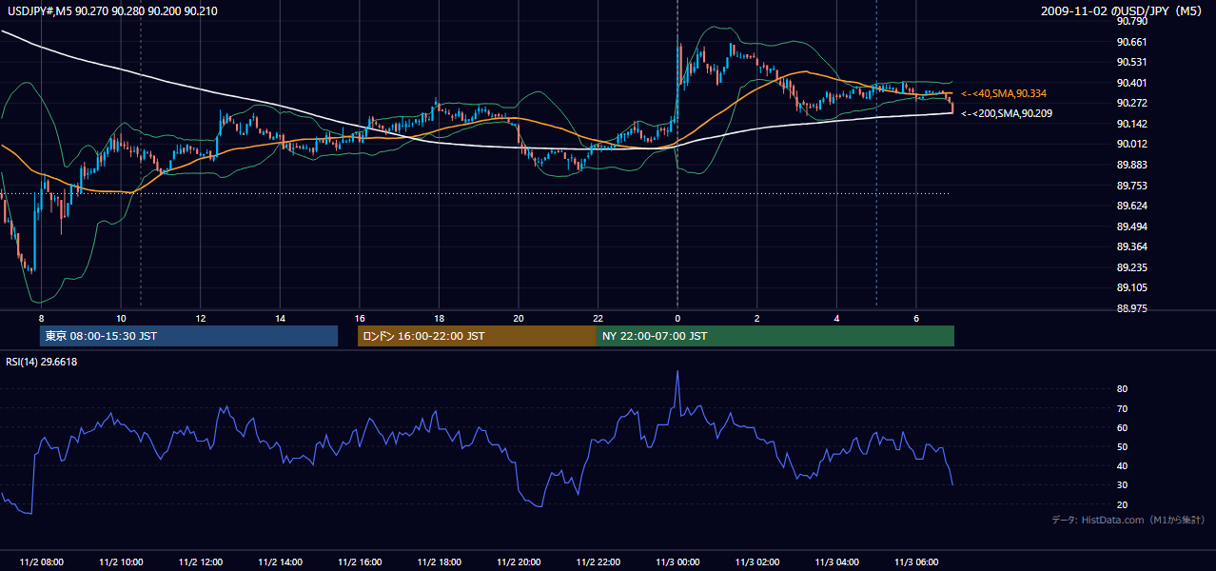
Task: Select the 200 SMA label 90.209
Action: (1006, 113)
